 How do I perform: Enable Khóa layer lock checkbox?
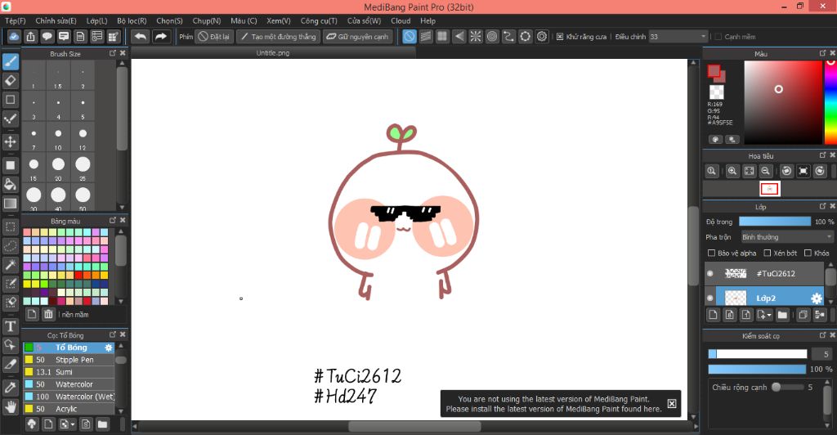tap(808, 253)
